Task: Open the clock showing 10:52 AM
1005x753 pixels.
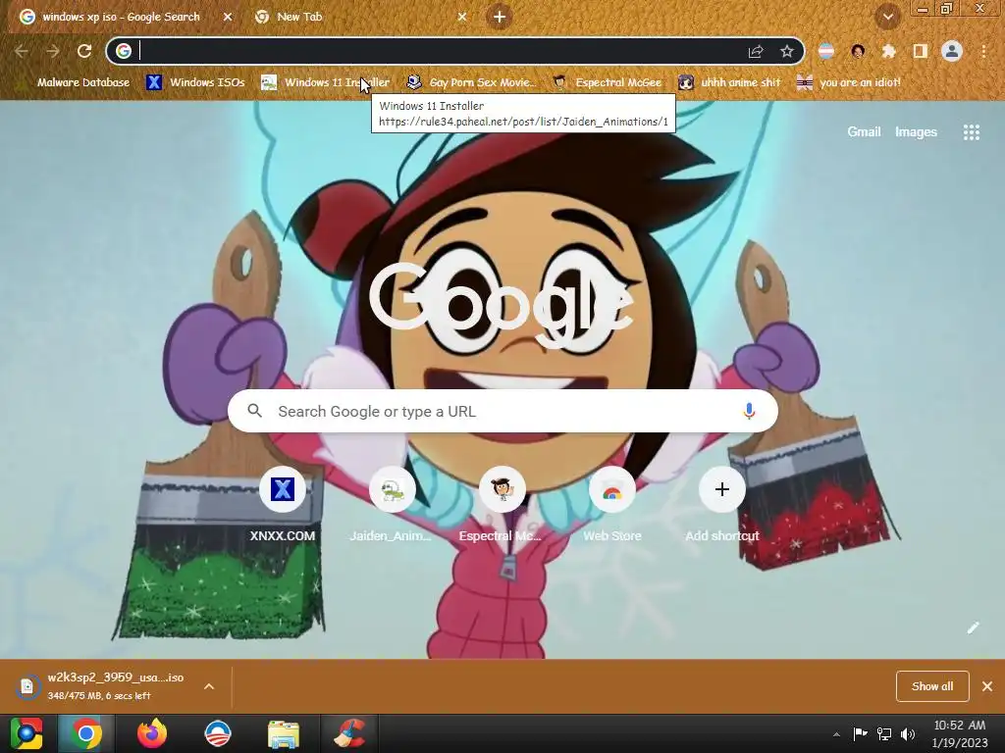Action: tap(960, 733)
